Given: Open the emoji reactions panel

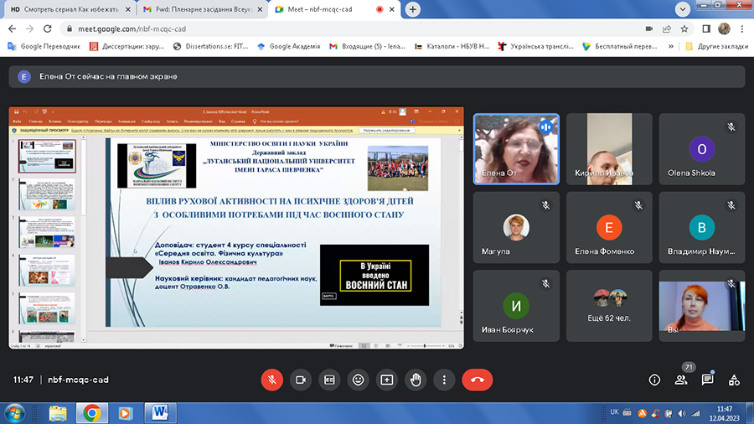Looking at the screenshot, I should coord(358,380).
